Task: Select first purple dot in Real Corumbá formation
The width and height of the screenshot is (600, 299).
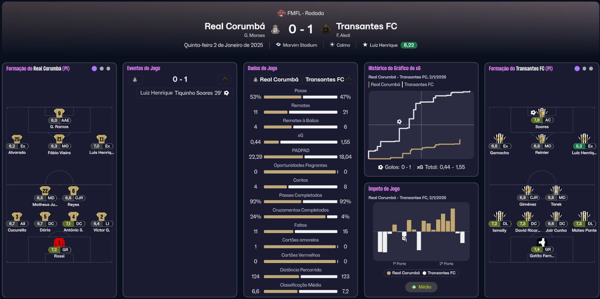Action: [x=94, y=69]
